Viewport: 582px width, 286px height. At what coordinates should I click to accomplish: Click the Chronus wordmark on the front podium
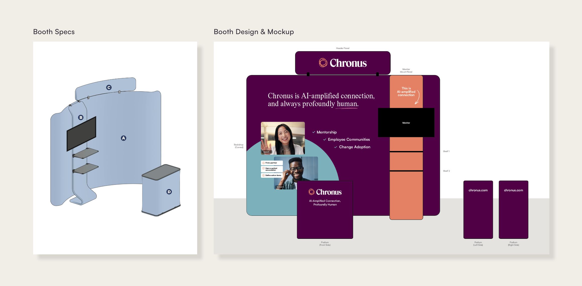[x=329, y=192]
